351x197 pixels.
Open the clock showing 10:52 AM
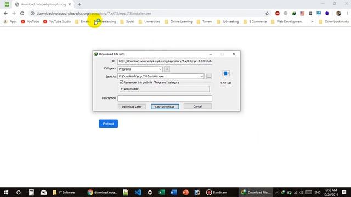click(330, 192)
